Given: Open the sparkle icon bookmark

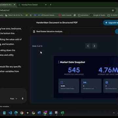Looking at the screenshot, I should click(x=31, y=15).
